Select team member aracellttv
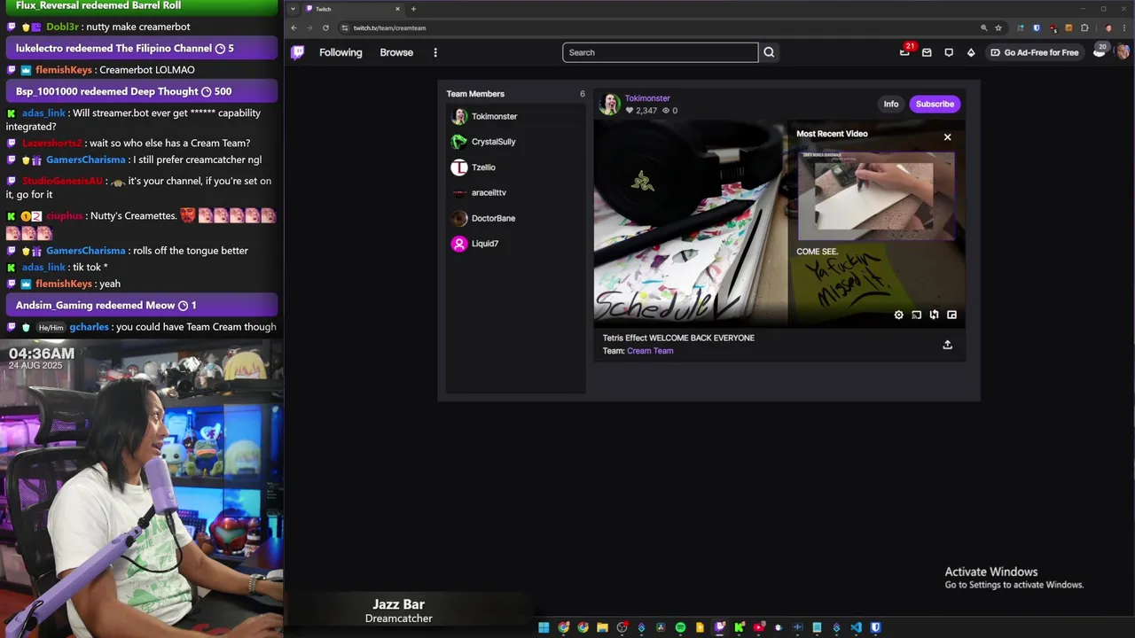The width and height of the screenshot is (1135, 638). 515,192
